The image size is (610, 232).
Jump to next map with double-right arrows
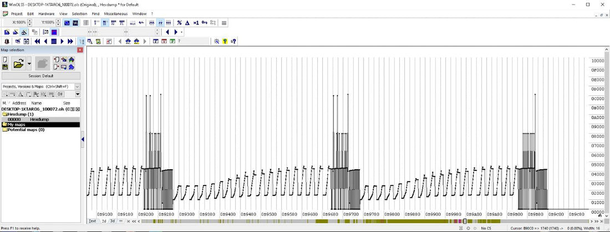[x=70, y=41]
